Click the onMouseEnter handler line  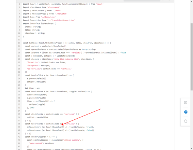[x=60, y=127]
